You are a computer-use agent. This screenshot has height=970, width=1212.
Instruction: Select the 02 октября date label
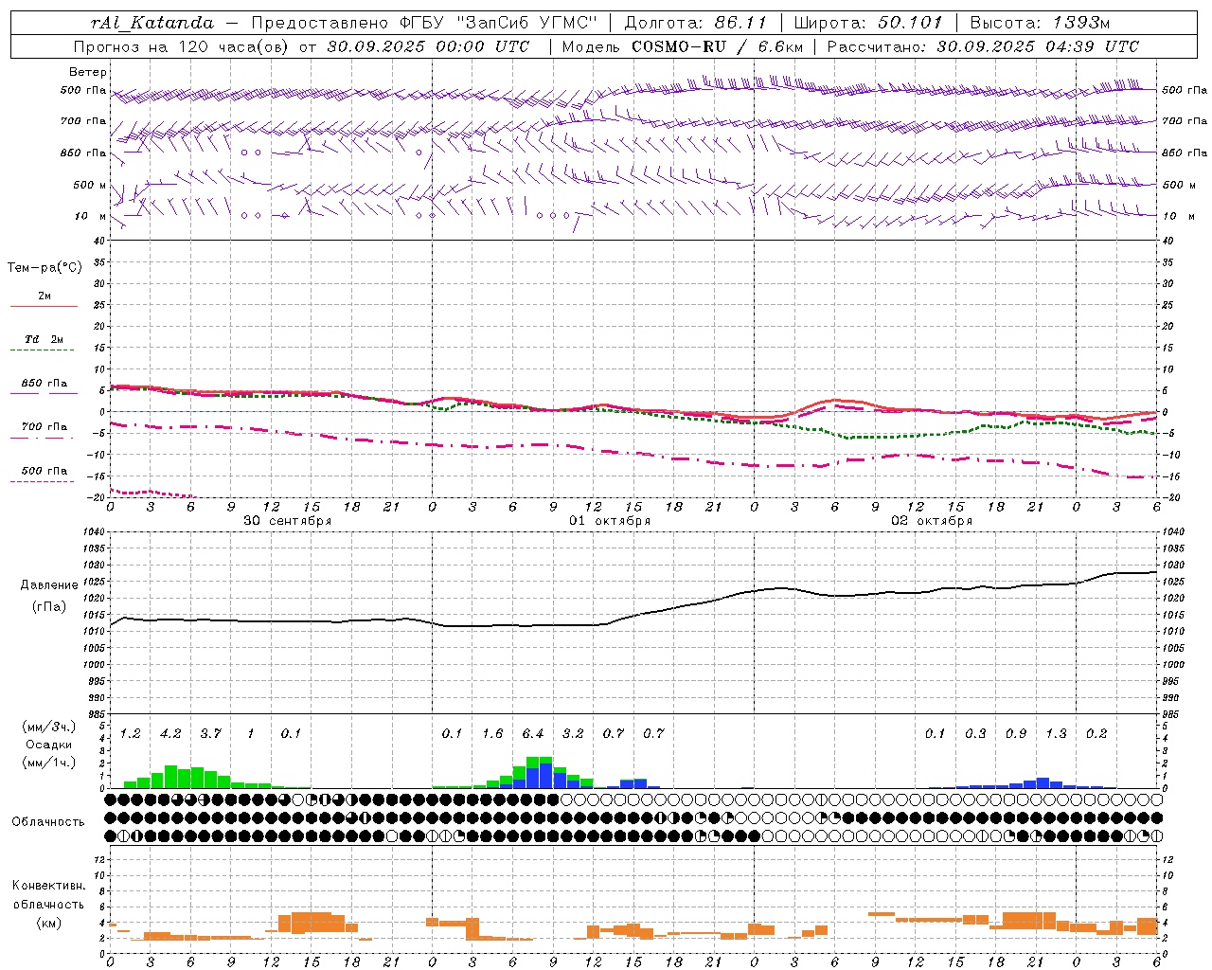tap(932, 521)
